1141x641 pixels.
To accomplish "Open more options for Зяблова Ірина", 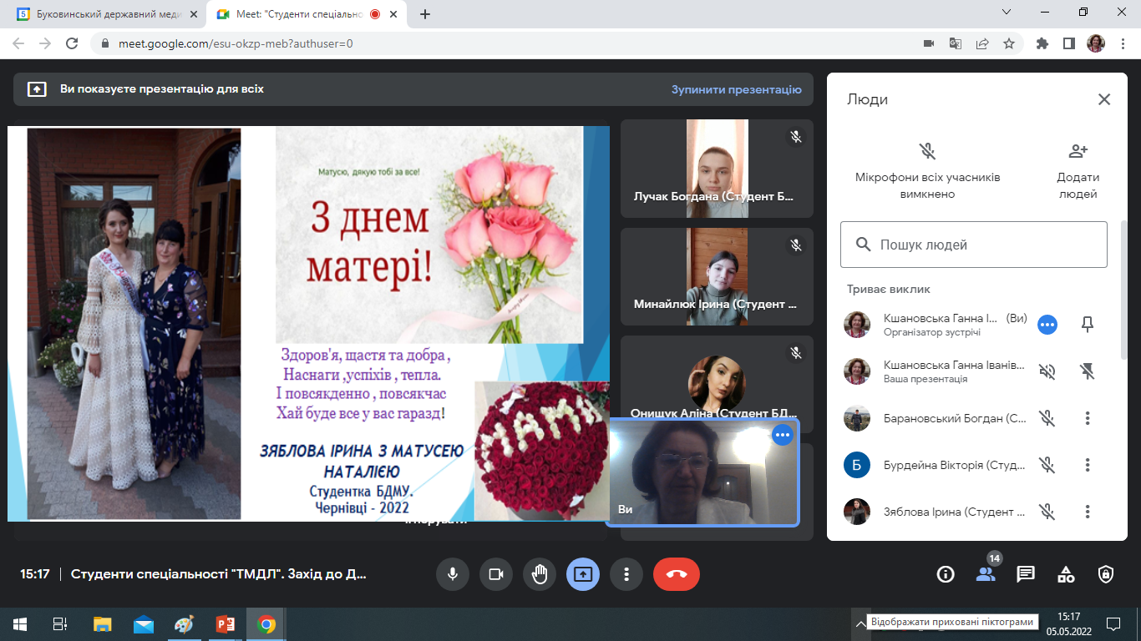I will click(1088, 512).
